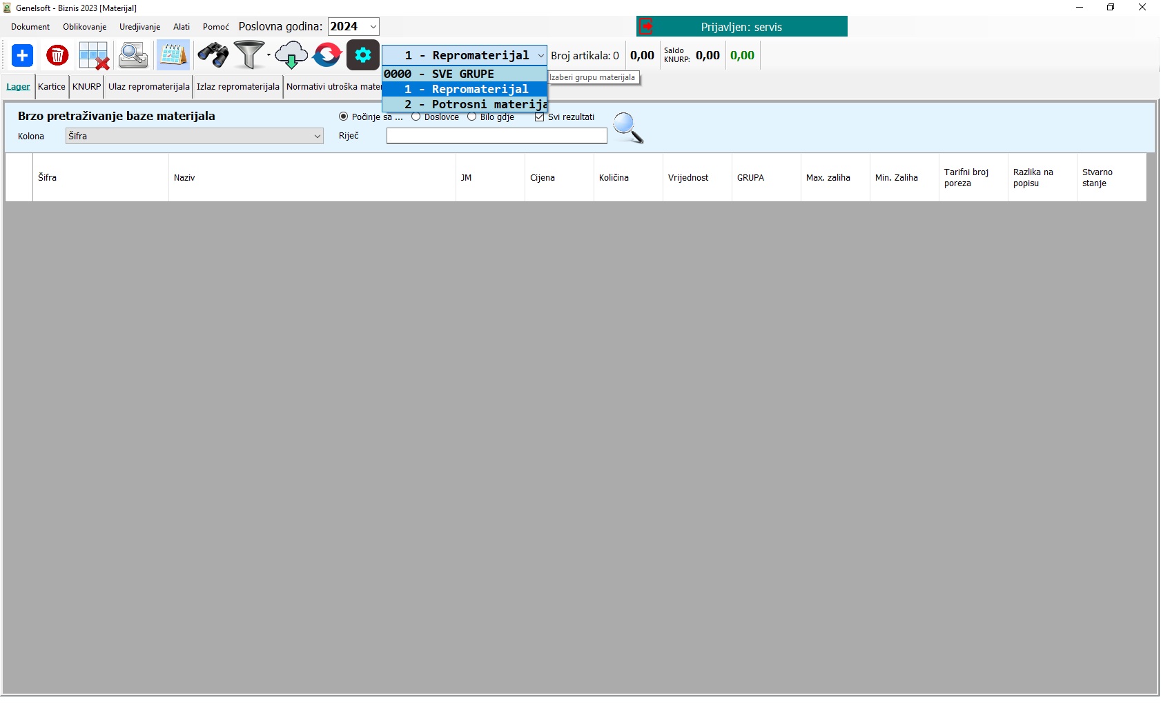Switch to the Kartice tab
Viewport: 1161px width, 724px height.
[x=52, y=87]
